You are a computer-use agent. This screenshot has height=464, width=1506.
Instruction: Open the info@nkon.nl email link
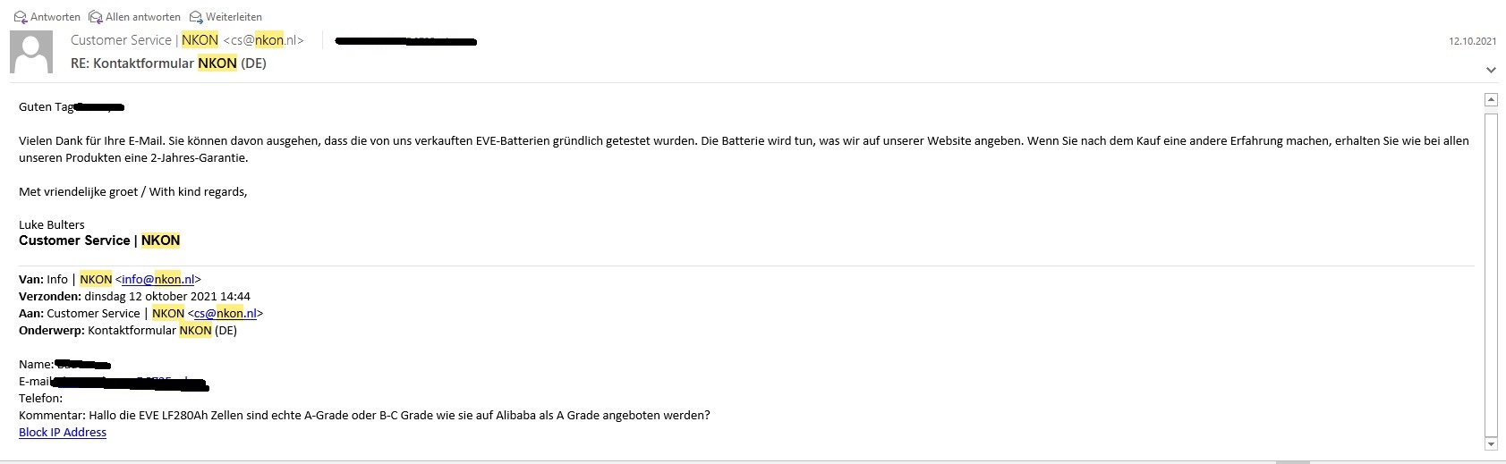158,279
